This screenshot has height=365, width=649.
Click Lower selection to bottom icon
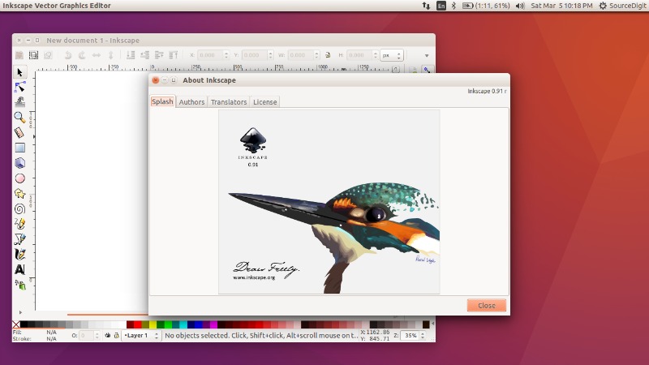pos(131,55)
